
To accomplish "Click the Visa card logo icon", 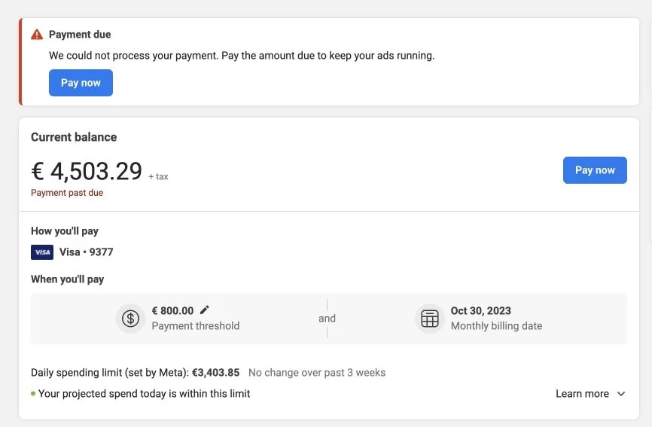I will pos(42,252).
